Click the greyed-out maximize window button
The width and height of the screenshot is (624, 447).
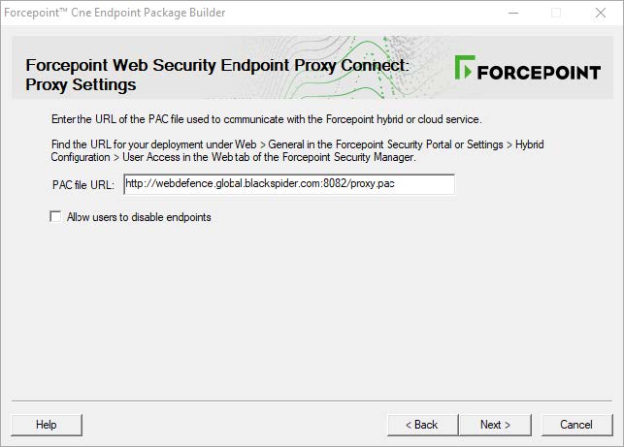(556, 13)
